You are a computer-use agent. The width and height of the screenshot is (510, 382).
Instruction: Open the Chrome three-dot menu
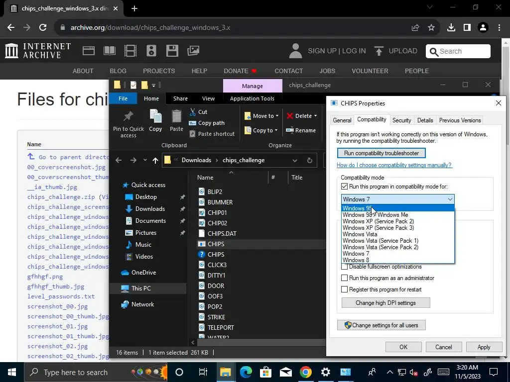pyautogui.click(x=499, y=28)
